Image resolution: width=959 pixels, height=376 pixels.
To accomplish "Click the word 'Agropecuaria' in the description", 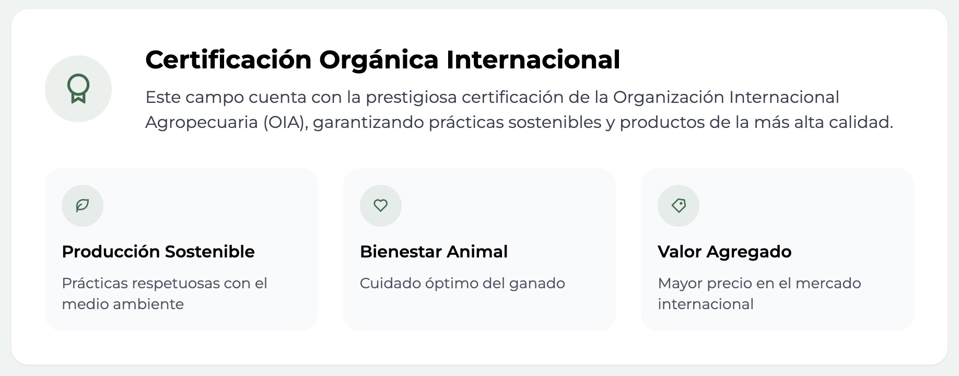I will point(201,123).
